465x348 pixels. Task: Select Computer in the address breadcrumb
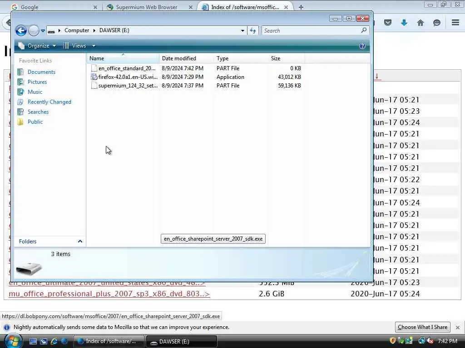[76, 30]
